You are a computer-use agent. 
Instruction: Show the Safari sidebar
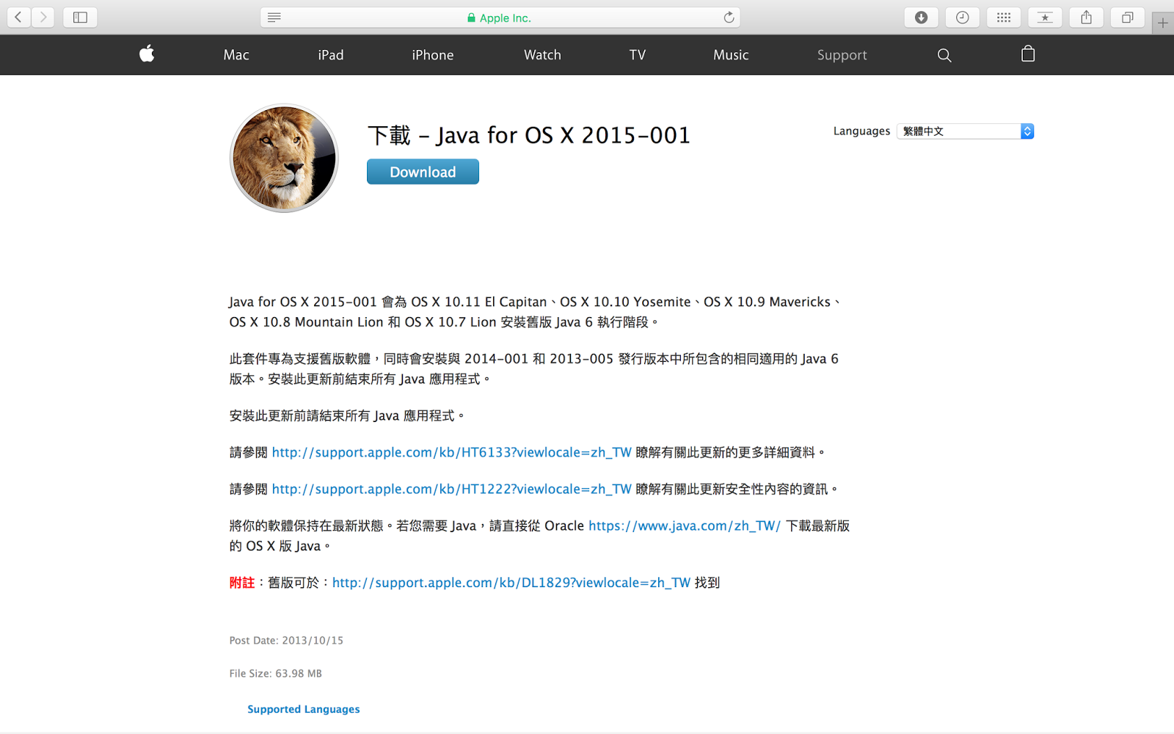pos(80,17)
